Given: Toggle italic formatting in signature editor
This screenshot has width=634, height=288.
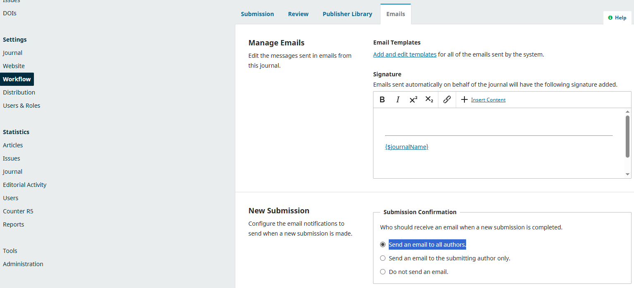Looking at the screenshot, I should [398, 99].
